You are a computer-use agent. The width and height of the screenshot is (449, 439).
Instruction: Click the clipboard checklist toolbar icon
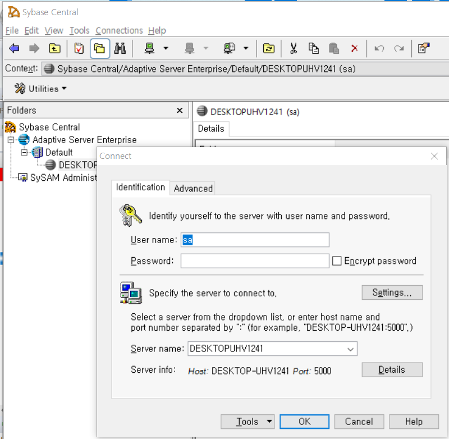79,48
